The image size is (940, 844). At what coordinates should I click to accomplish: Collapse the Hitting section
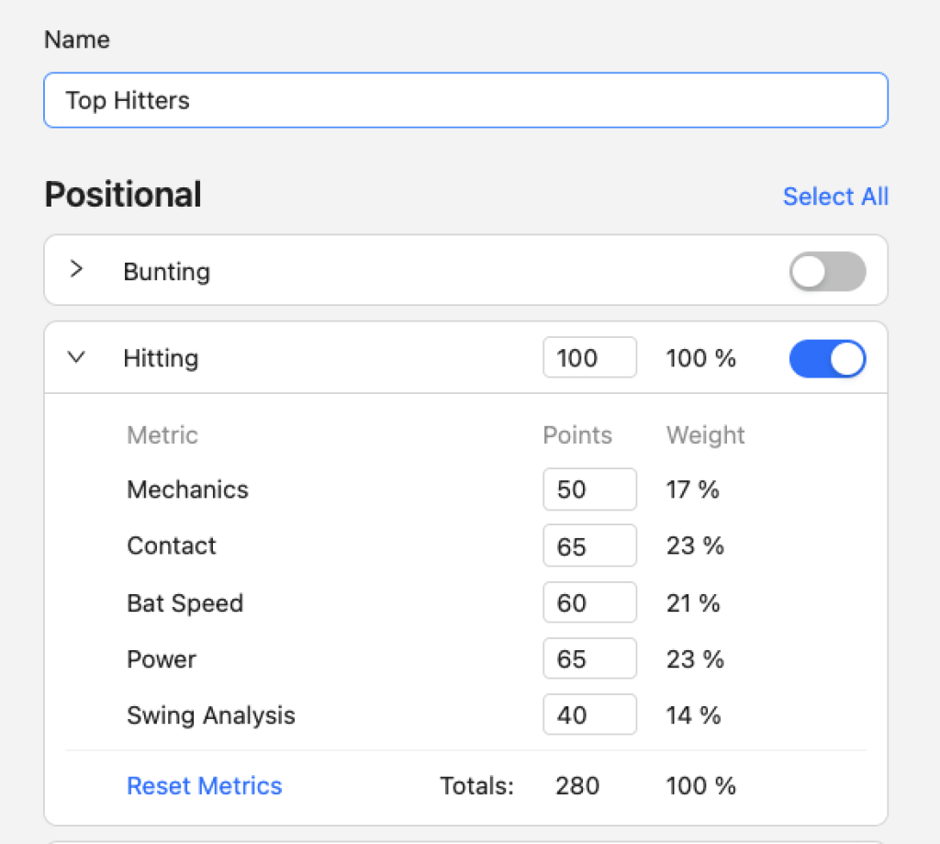(x=76, y=358)
